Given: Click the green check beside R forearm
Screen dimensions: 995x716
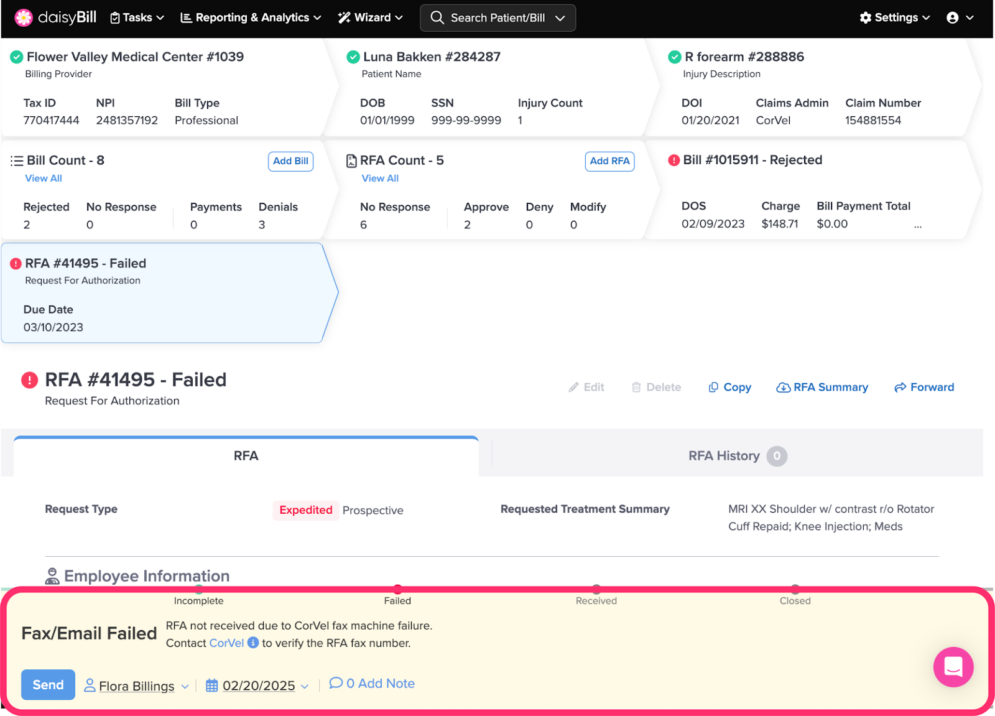Looking at the screenshot, I should [x=675, y=57].
